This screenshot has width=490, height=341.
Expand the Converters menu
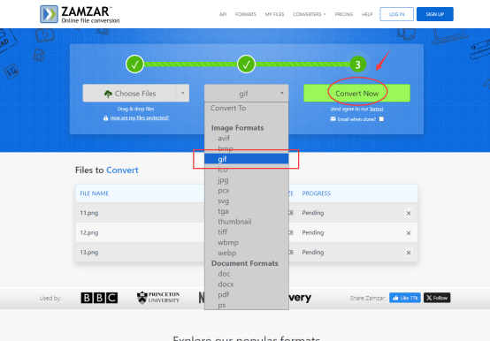tap(309, 14)
